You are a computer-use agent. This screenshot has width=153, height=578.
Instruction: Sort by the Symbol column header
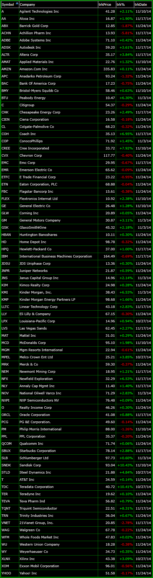[x=10, y=5]
